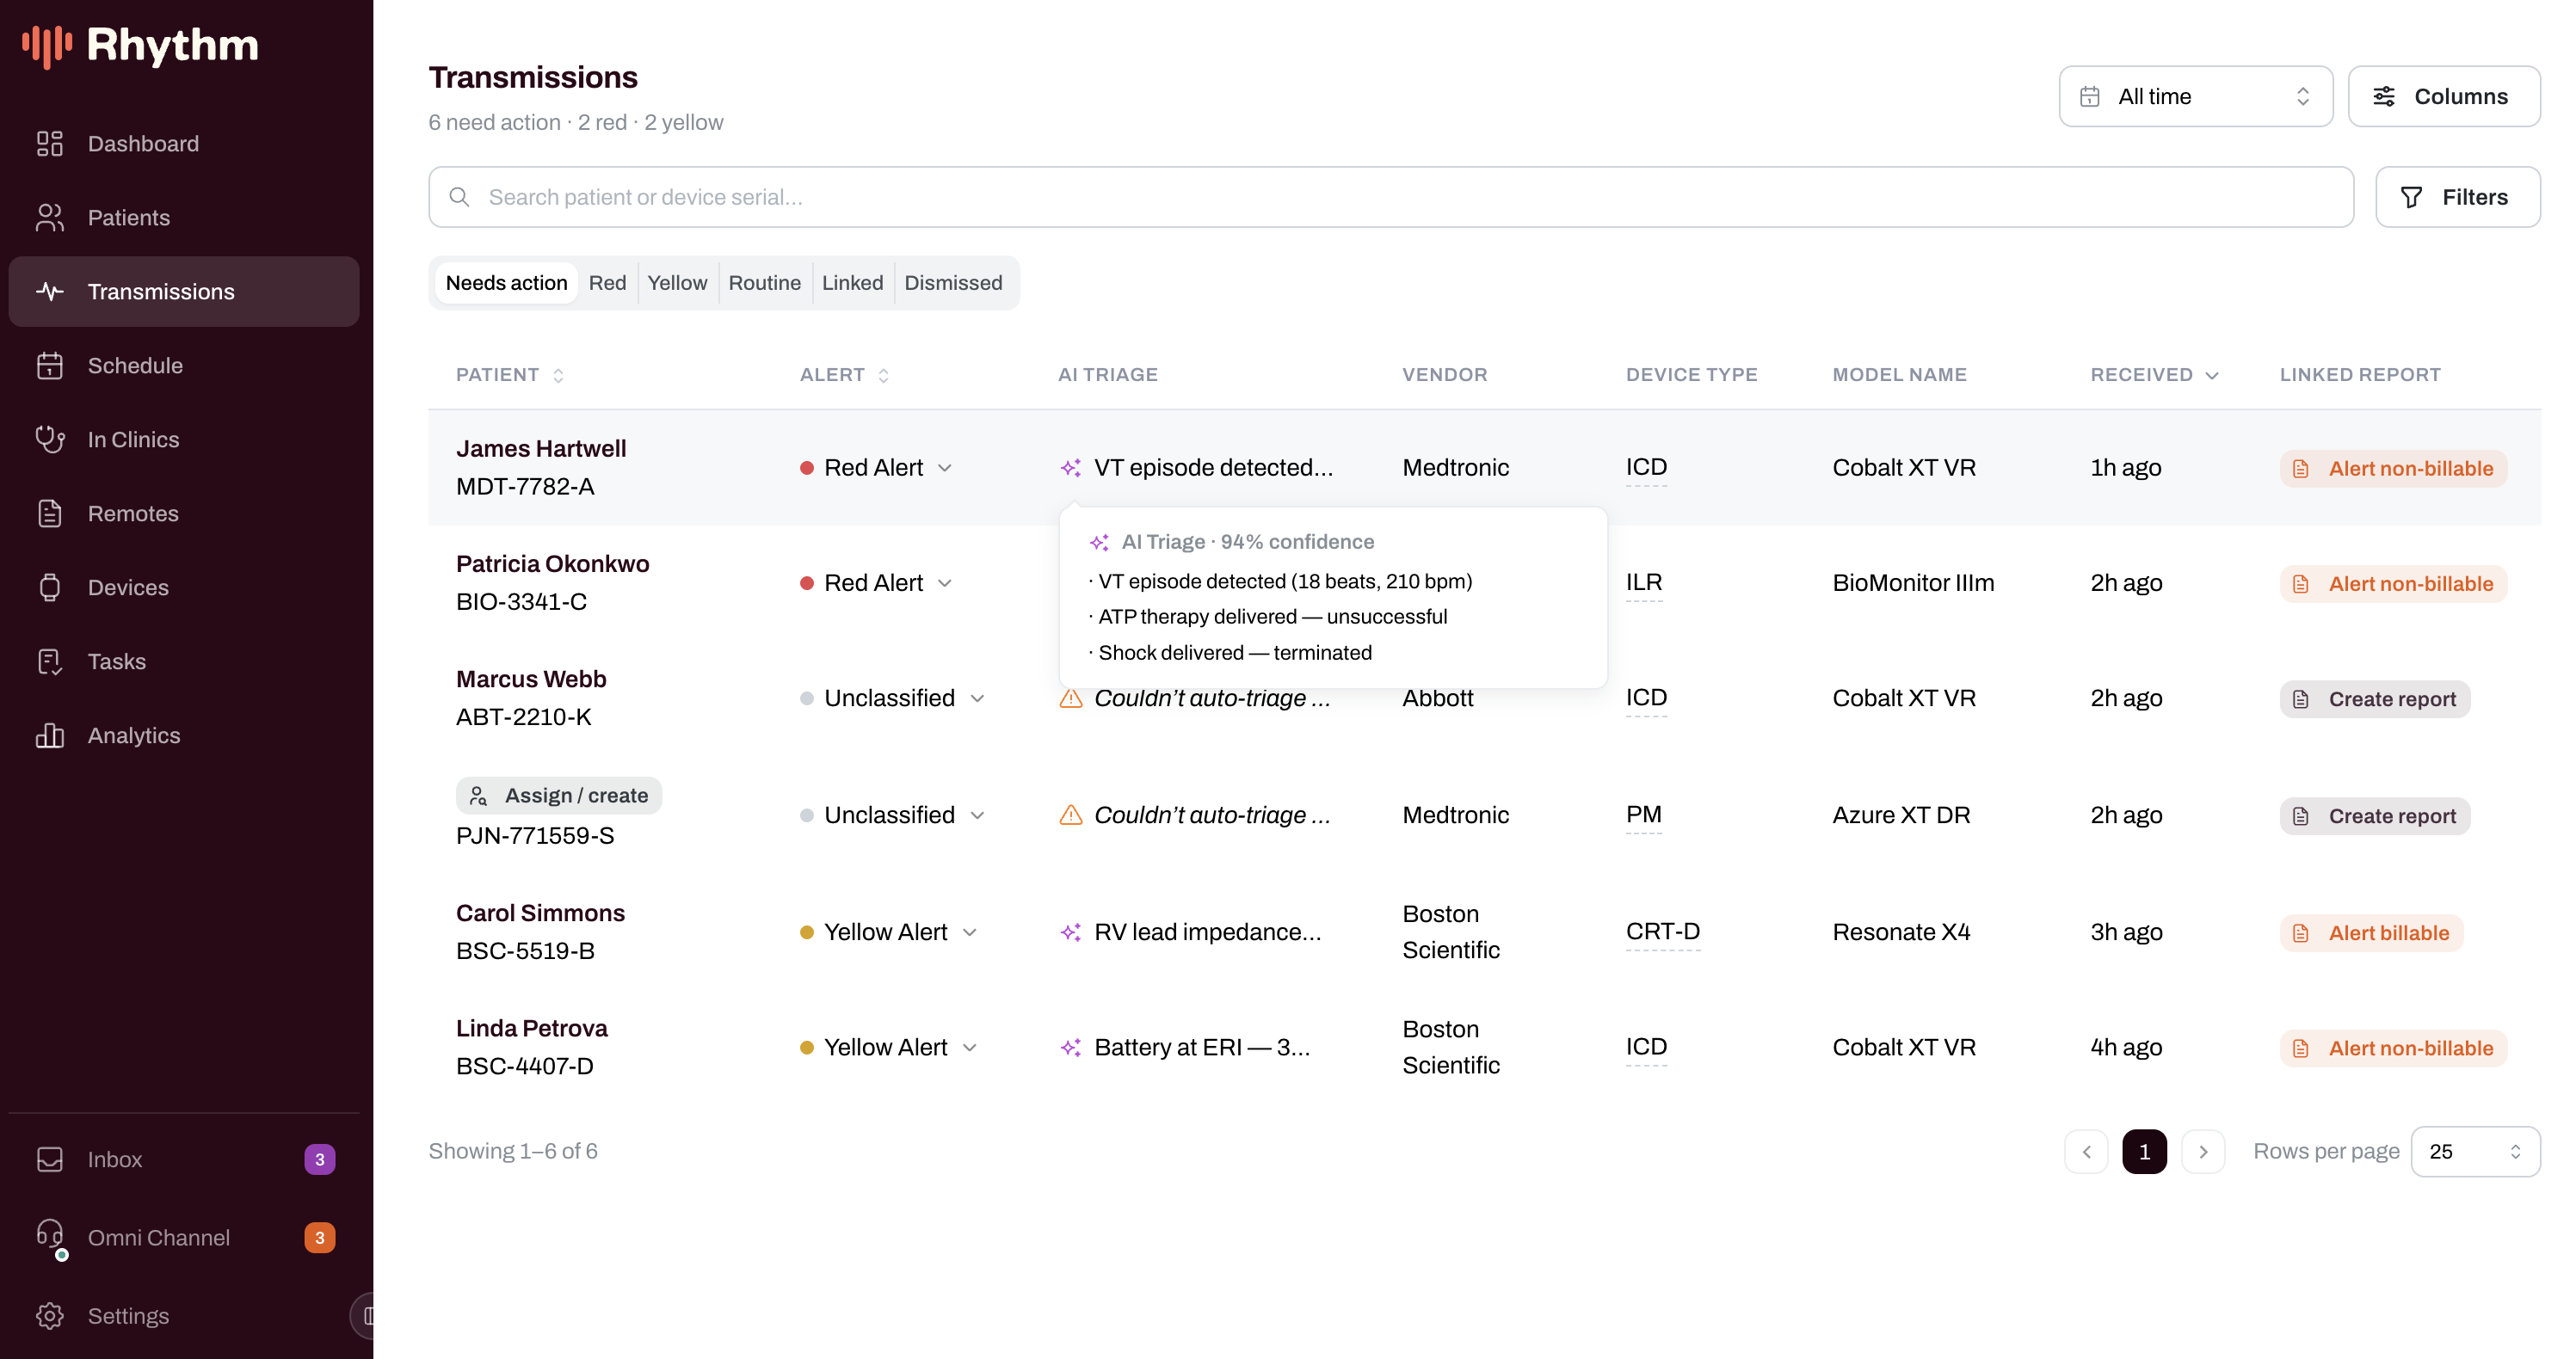
Task: Go to the previous page arrow
Action: (x=2086, y=1152)
